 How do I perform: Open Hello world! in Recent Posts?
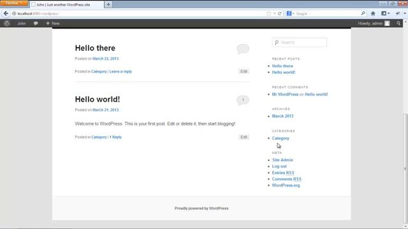(283, 72)
